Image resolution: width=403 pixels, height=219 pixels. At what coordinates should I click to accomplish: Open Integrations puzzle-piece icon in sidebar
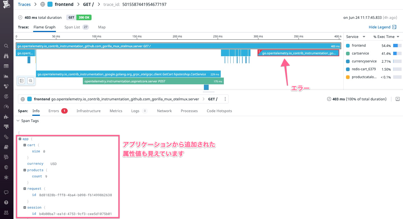click(x=6, y=117)
